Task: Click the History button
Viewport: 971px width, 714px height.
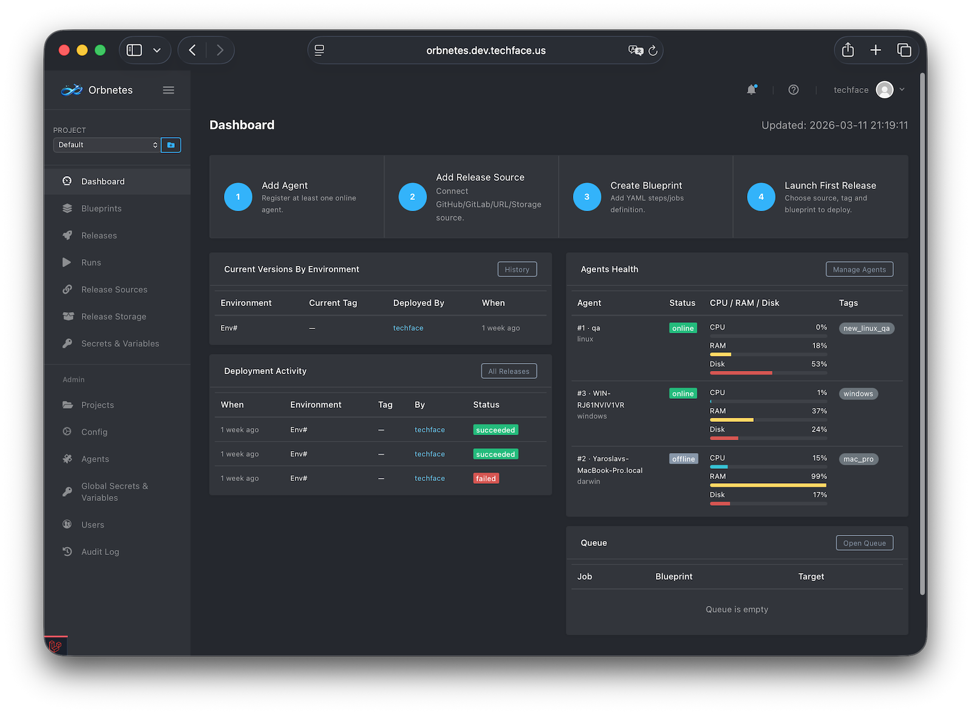Action: pos(516,270)
